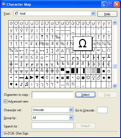Click the grayed-out Search button
The height and width of the screenshot is (138, 121).
[85, 126]
